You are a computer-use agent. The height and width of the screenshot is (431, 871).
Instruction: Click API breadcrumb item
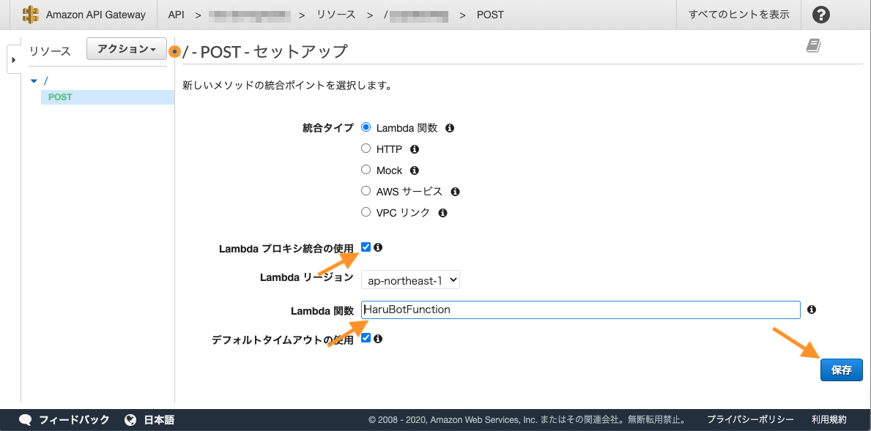[176, 15]
